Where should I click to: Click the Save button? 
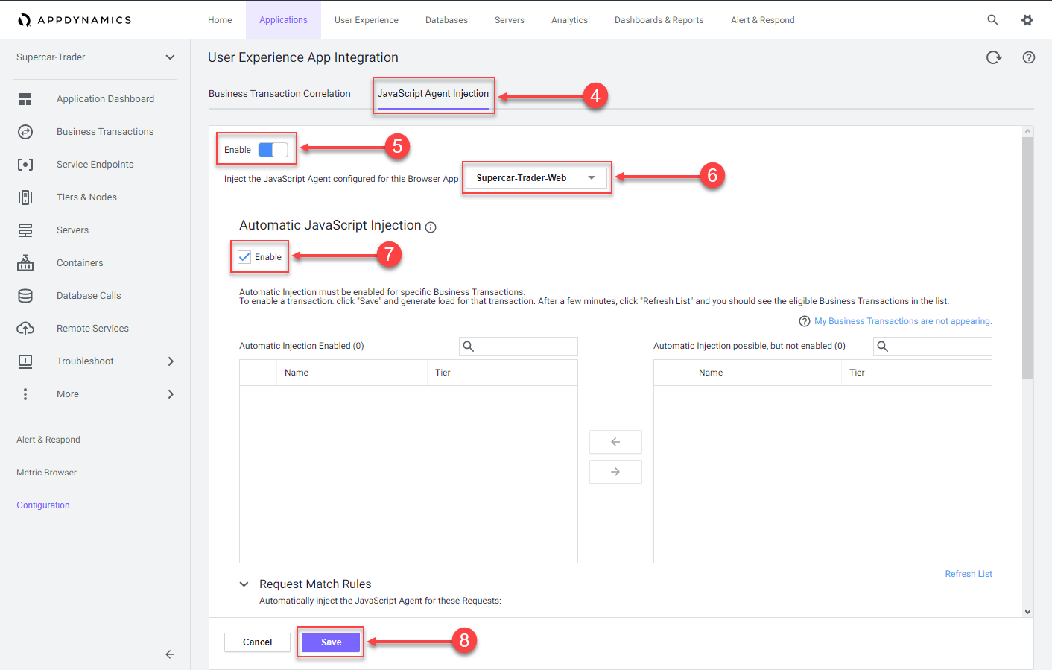(331, 642)
